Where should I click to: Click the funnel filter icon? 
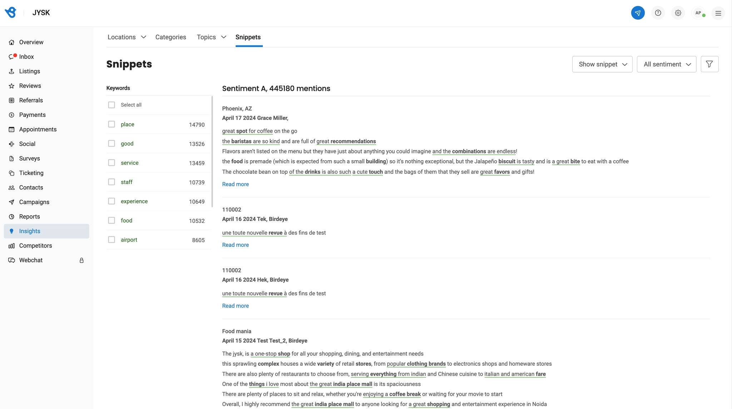pos(709,64)
